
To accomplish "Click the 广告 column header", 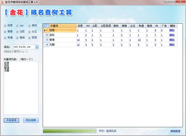I will 164,26.
